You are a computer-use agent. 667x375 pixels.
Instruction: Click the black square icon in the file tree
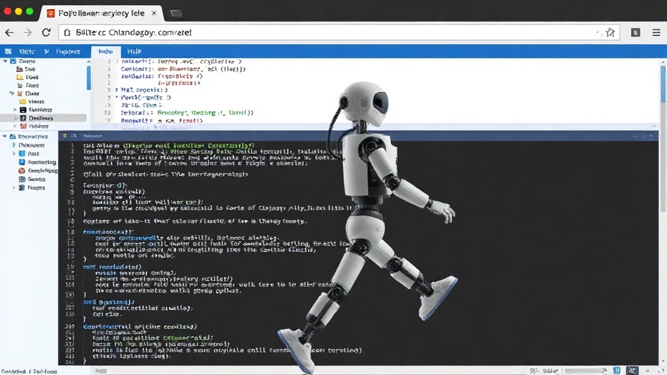(x=23, y=109)
